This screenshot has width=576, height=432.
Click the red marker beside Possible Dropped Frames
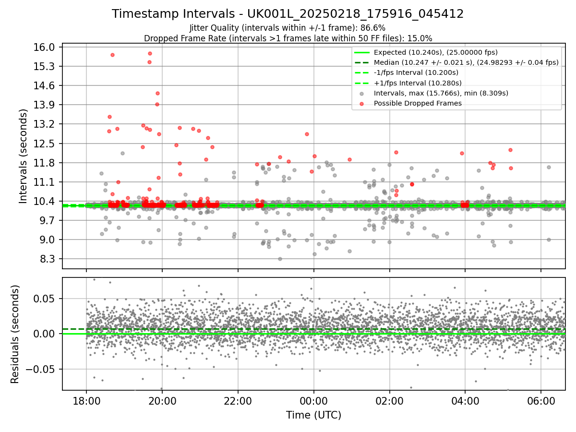[361, 103]
